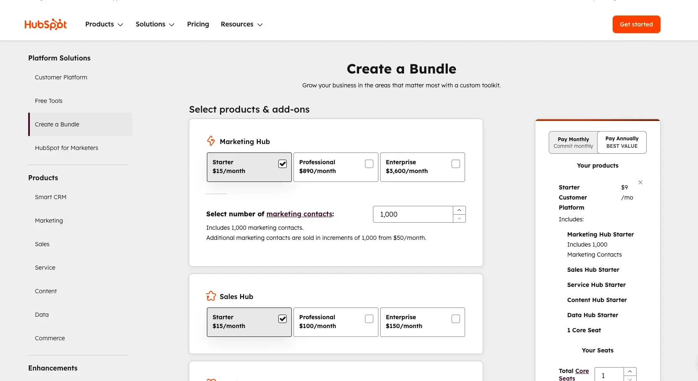This screenshot has height=381, width=698.
Task: Toggle Sales Hub Starter $15/month checkbox
Action: click(283, 319)
